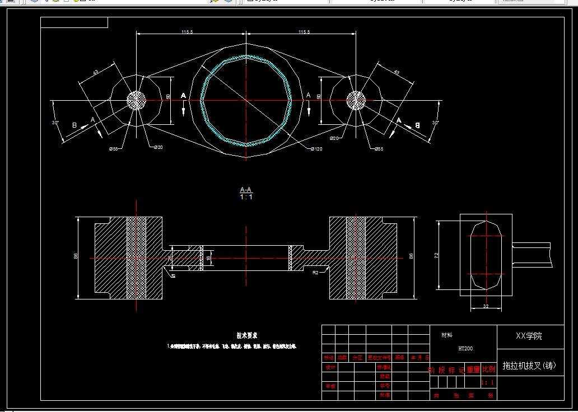
Task: Click the 分区 cell in title block
Action: (357, 358)
